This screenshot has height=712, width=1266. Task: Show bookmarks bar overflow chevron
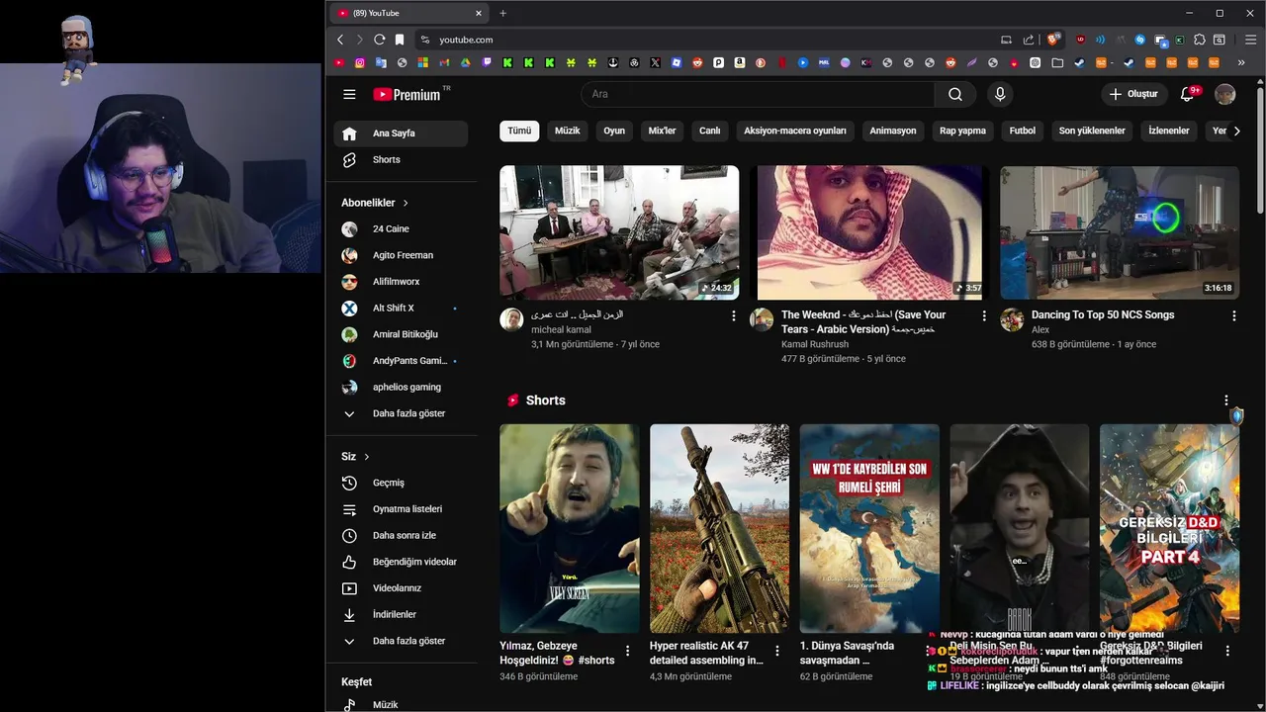pyautogui.click(x=1240, y=62)
